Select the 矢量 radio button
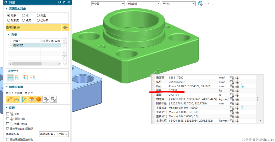 (38, 16)
